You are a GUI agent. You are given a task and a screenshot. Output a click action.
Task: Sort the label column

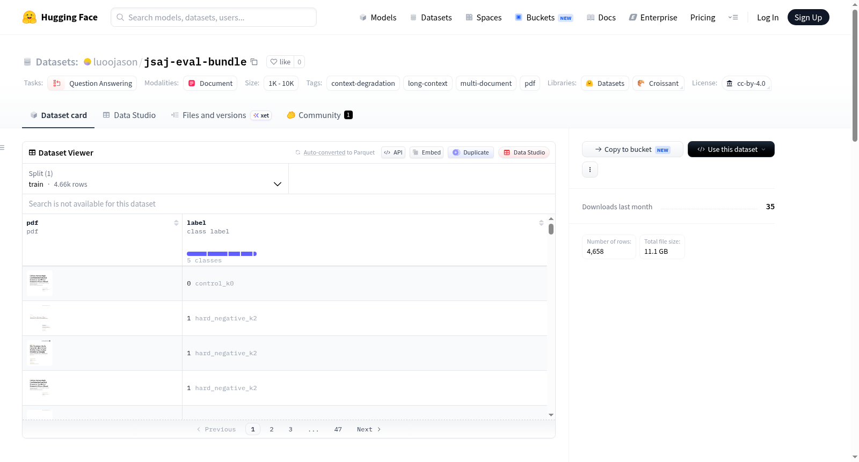pyautogui.click(x=541, y=223)
